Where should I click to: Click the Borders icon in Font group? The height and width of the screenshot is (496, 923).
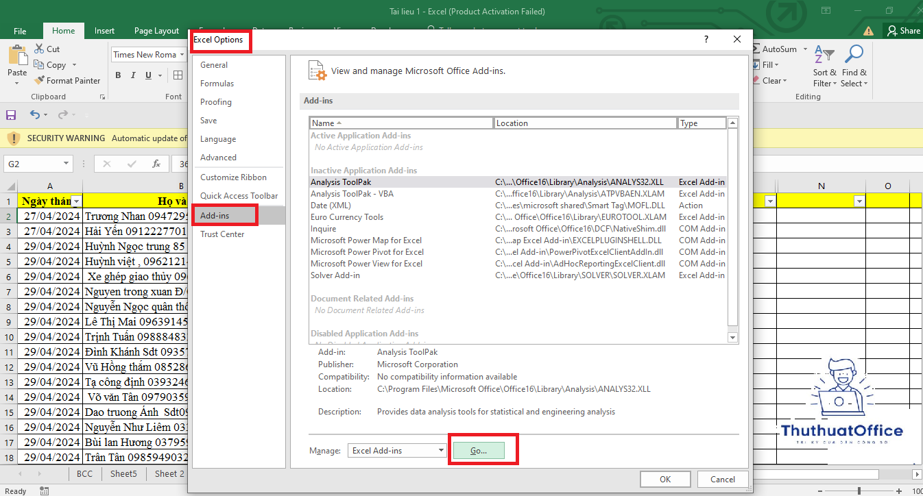pos(178,75)
